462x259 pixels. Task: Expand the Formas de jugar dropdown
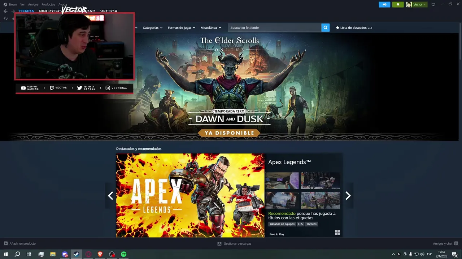(x=181, y=28)
